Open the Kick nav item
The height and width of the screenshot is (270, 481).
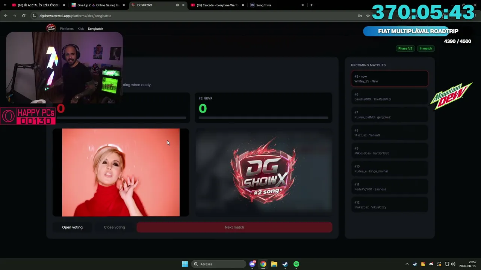point(81,28)
